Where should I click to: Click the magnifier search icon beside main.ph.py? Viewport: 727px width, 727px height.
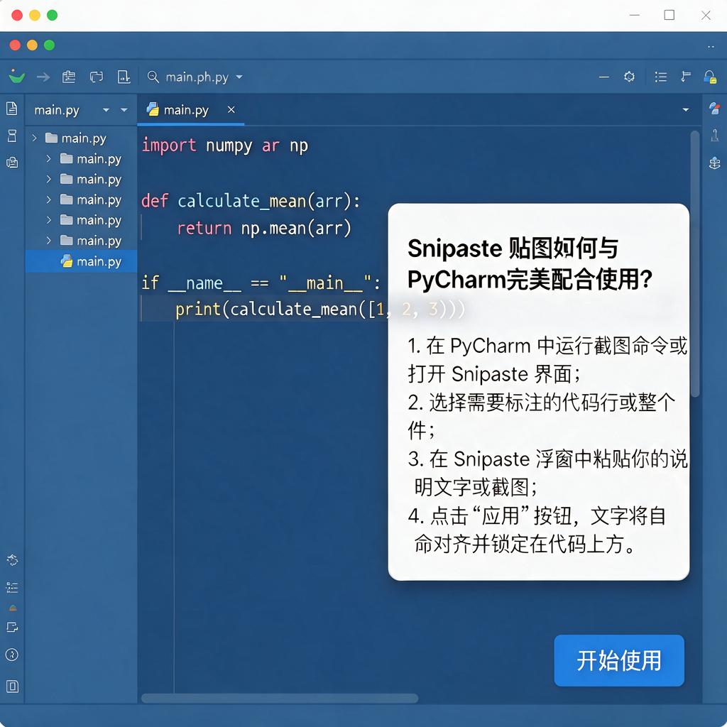click(x=153, y=77)
